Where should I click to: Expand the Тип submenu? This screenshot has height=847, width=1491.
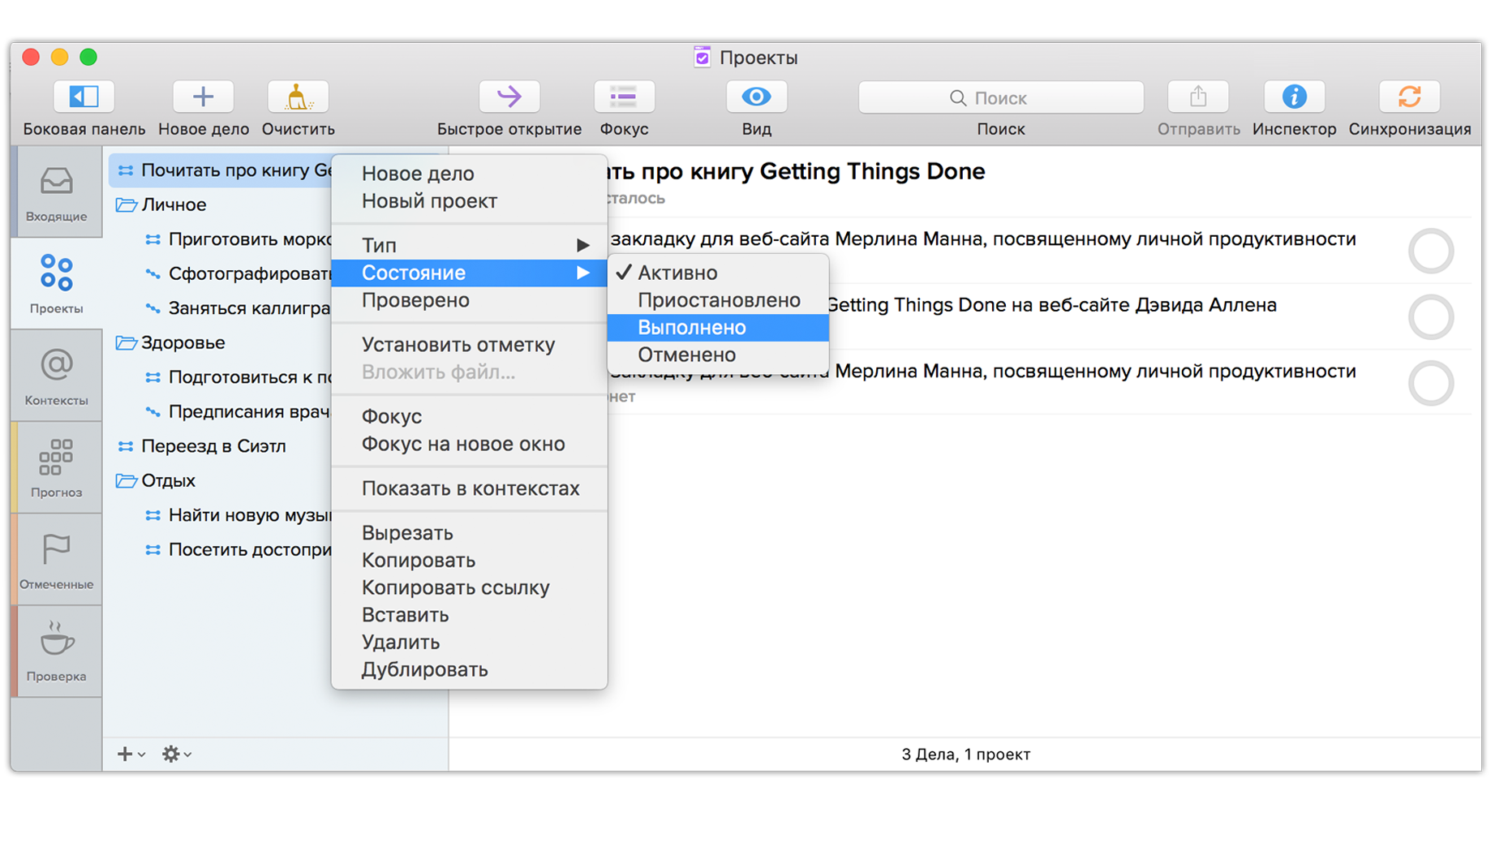tap(469, 245)
